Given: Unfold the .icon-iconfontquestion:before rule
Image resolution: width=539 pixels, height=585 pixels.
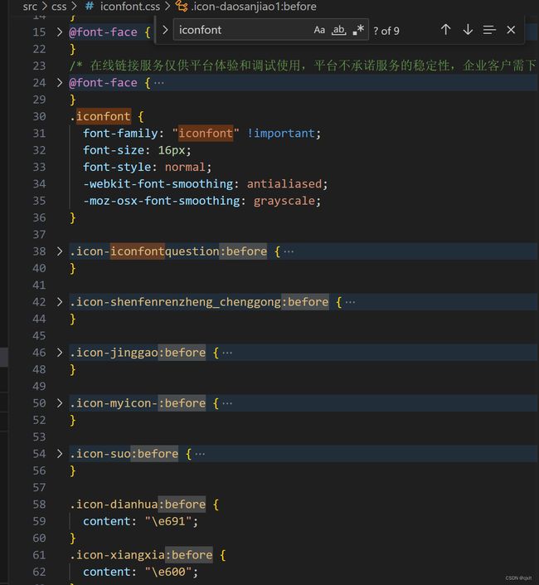Looking at the screenshot, I should tap(59, 251).
